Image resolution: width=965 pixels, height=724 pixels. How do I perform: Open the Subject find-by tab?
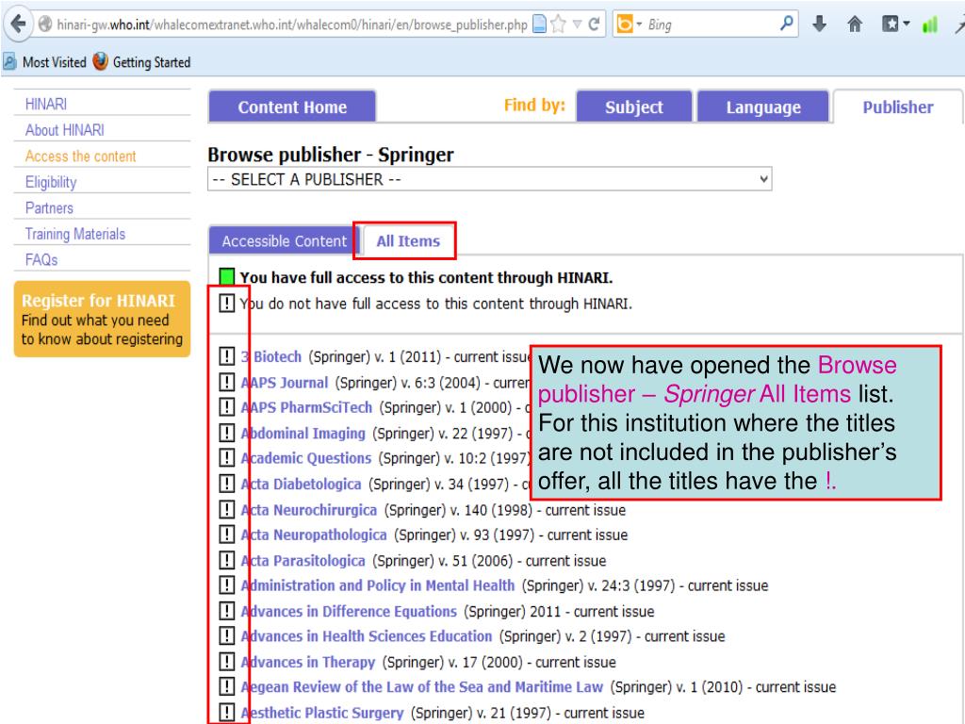[x=634, y=107]
